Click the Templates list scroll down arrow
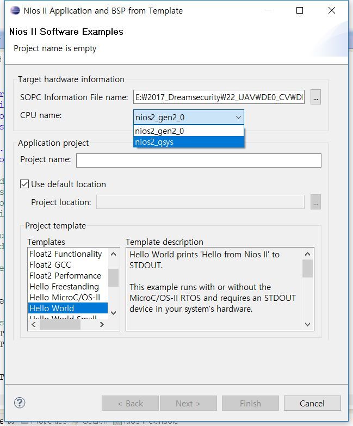This screenshot has width=353, height=426. [x=114, y=313]
